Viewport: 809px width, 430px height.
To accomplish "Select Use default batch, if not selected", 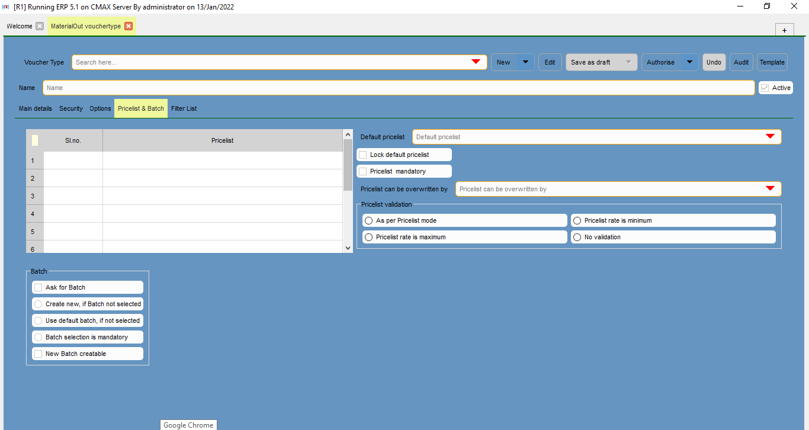I will pos(38,320).
